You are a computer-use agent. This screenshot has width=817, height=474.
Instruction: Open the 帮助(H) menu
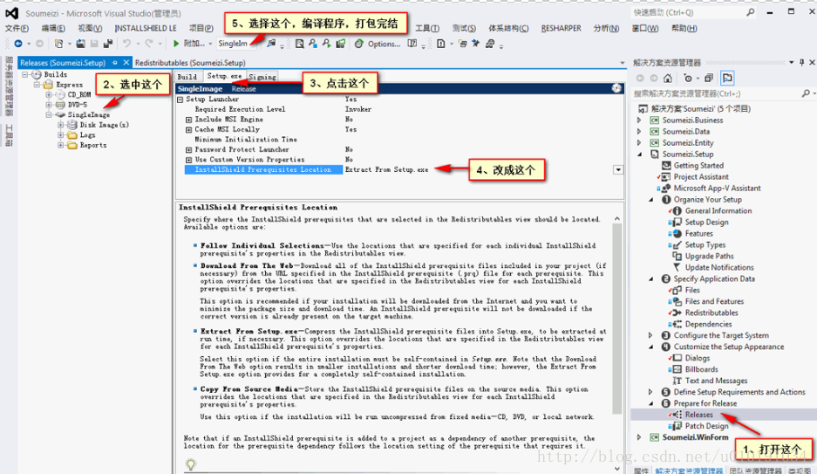(x=684, y=28)
